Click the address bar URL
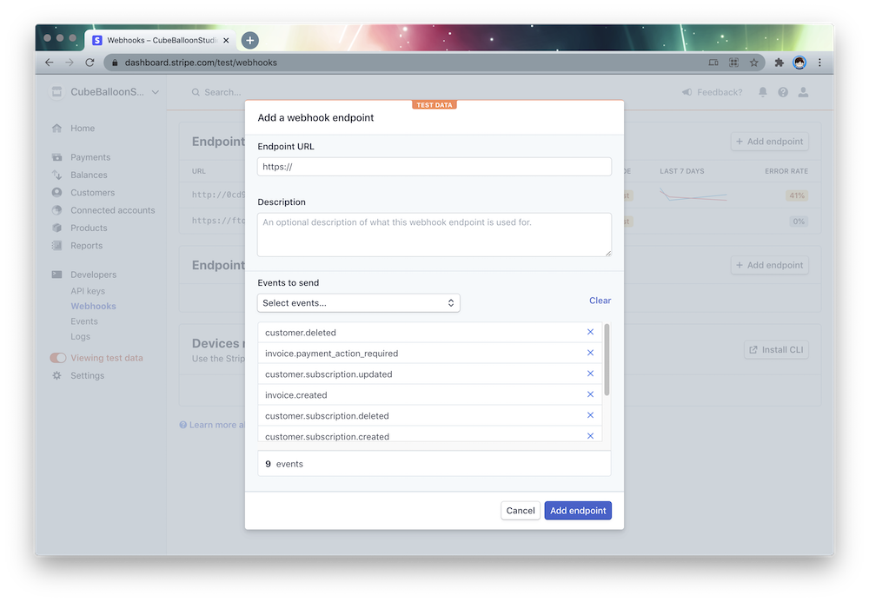Image resolution: width=869 pixels, height=602 pixels. [x=201, y=63]
